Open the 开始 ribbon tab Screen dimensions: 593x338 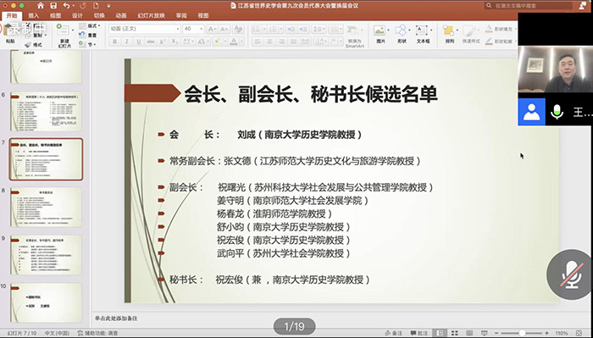[11, 15]
